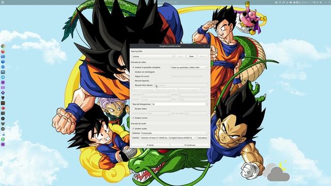Open the Todas las pantallas screen dropdown
The height and width of the screenshot is (186, 331).
pos(189,67)
